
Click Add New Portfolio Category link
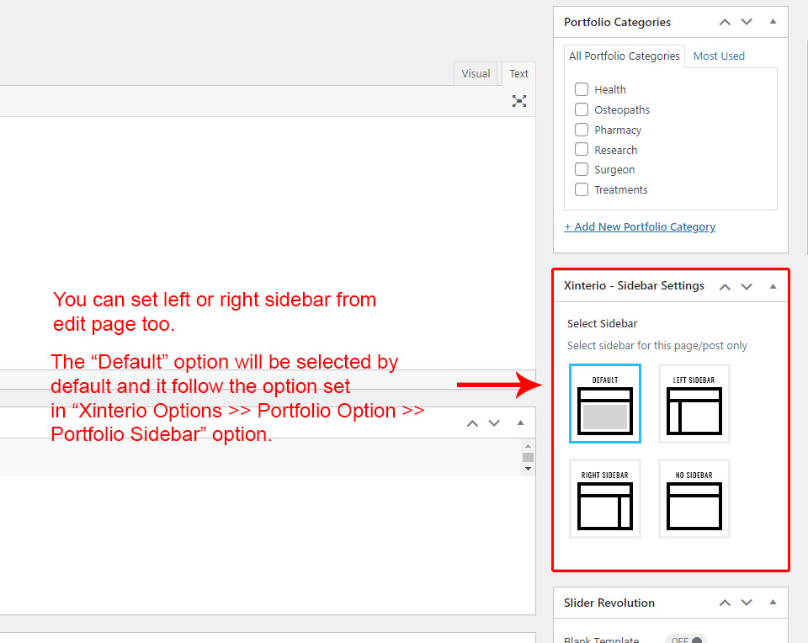[640, 226]
